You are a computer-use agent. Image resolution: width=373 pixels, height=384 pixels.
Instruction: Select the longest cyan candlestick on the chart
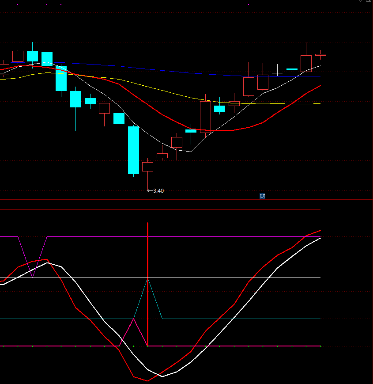tap(134, 150)
